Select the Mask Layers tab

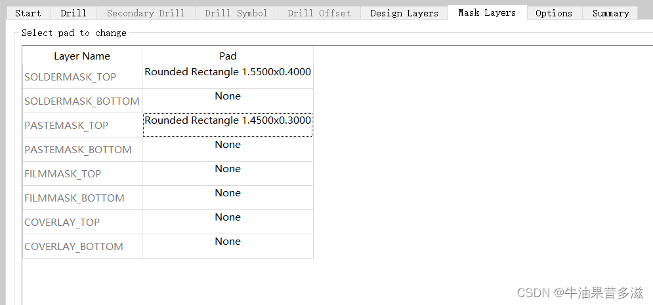(x=486, y=12)
